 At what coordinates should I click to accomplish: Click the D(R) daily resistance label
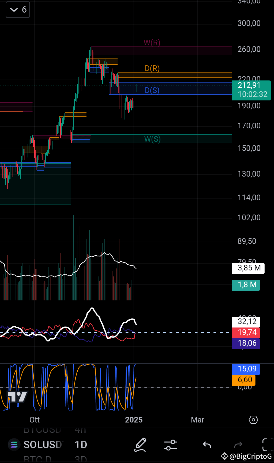pyautogui.click(x=152, y=68)
